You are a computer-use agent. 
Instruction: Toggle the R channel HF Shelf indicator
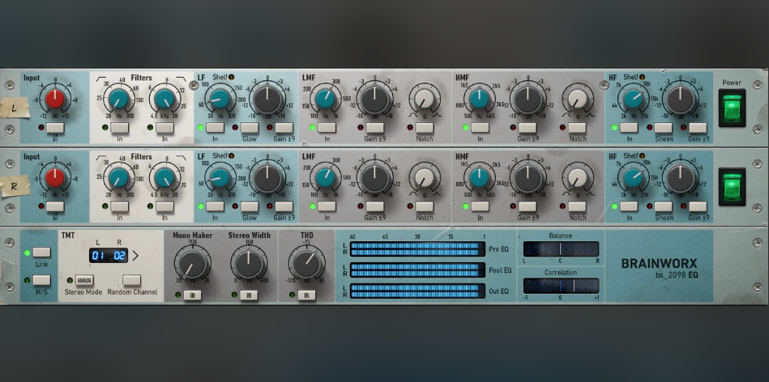click(x=642, y=155)
